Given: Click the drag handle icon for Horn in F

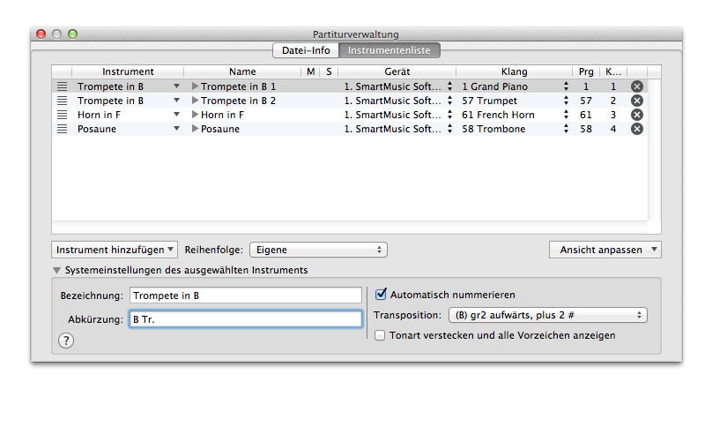Looking at the screenshot, I should point(62,115).
